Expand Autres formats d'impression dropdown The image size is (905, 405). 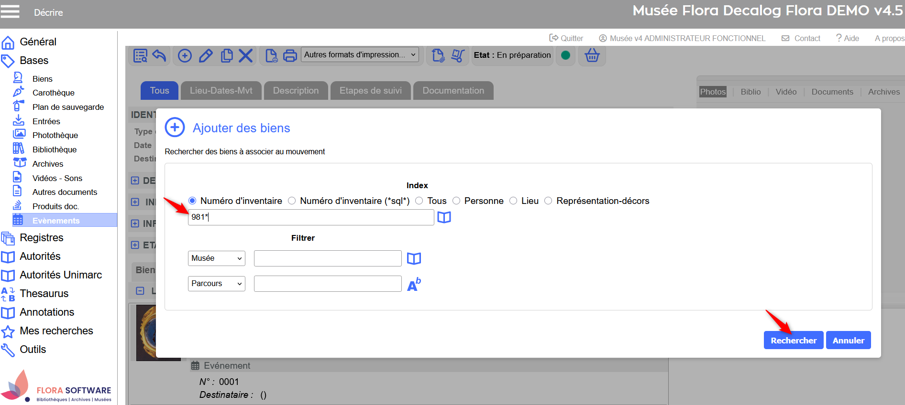pyautogui.click(x=360, y=55)
